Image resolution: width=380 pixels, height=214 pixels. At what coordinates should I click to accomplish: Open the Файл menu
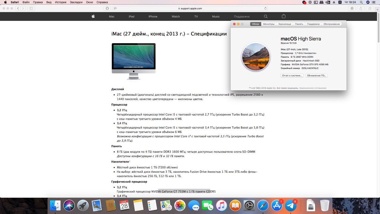point(26,2)
